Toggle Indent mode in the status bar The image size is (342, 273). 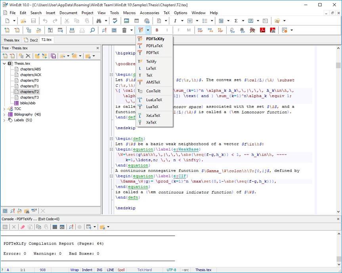(x=87, y=270)
